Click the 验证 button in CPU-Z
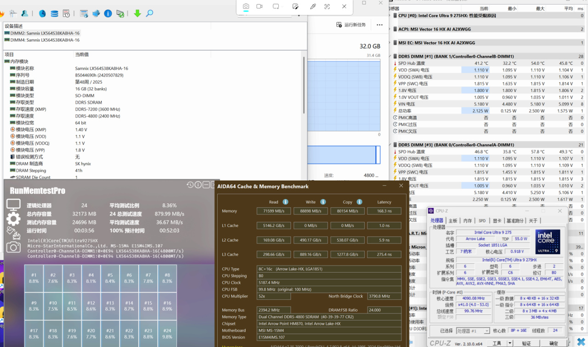Viewport: 588px width, 347px height. pyautogui.click(x=526, y=343)
